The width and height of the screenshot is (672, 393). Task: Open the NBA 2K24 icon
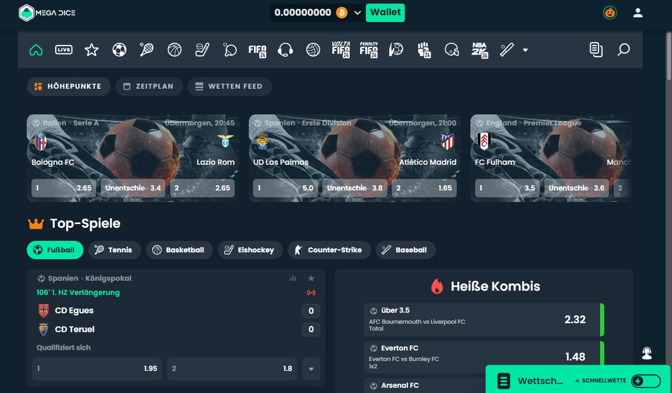click(479, 50)
